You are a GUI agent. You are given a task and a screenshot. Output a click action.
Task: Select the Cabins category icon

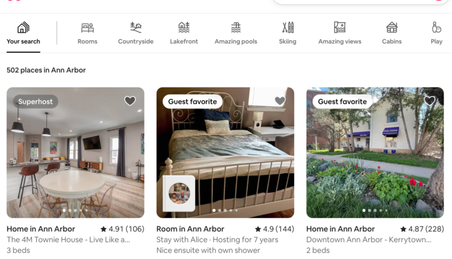click(x=392, y=28)
